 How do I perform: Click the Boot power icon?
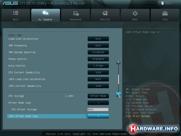[x=135, y=13]
